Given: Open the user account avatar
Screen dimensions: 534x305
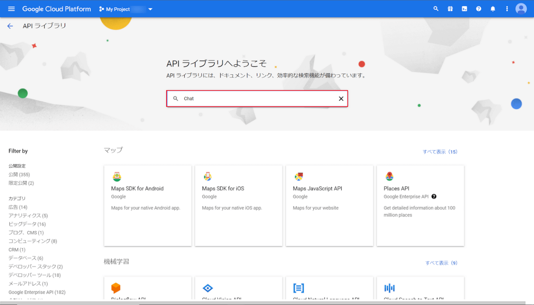Looking at the screenshot, I should point(521,9).
